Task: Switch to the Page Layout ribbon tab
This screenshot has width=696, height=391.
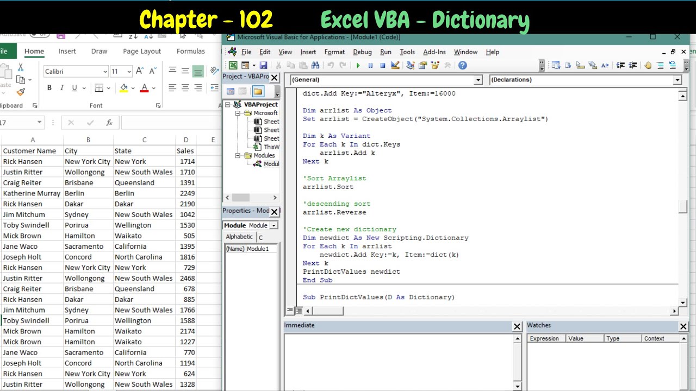Action: [x=142, y=51]
